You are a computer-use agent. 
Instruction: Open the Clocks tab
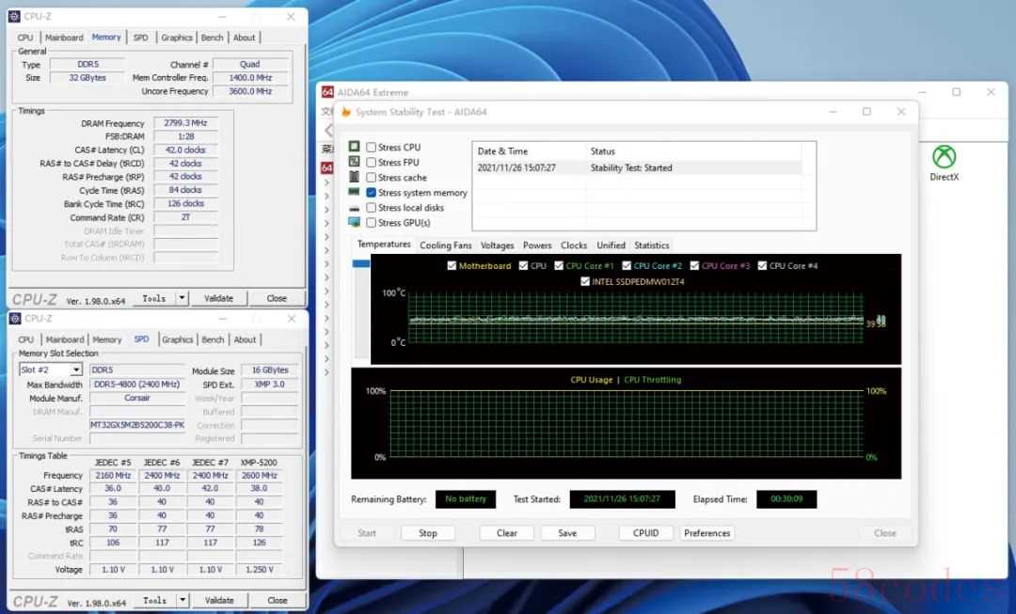[574, 244]
